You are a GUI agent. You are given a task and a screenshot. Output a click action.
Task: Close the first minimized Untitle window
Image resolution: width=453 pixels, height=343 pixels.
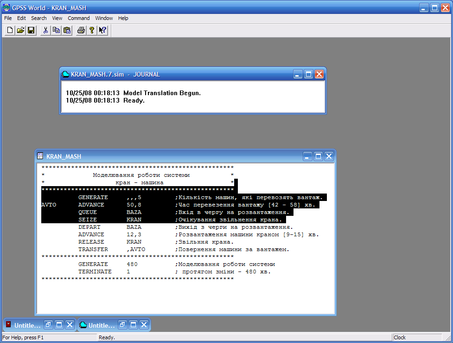pyautogui.click(x=70, y=325)
